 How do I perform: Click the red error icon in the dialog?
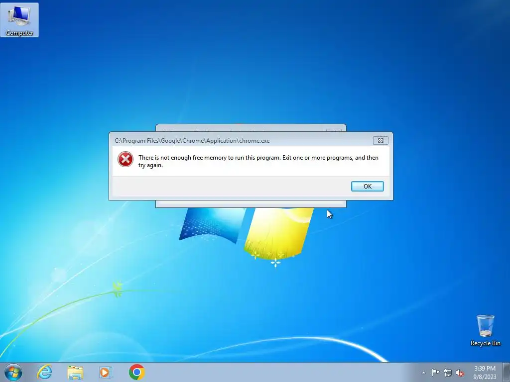[126, 159]
